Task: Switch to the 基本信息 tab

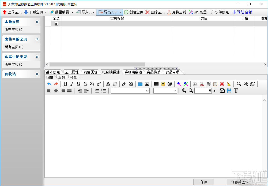Action: [x=53, y=72]
